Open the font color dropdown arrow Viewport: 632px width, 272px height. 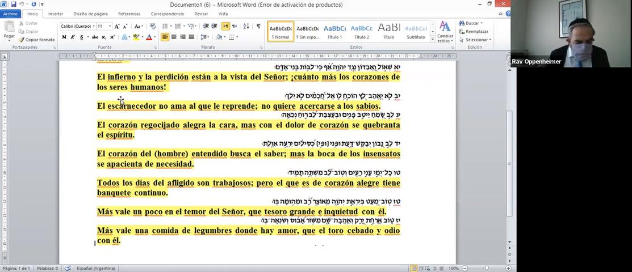pos(155,37)
